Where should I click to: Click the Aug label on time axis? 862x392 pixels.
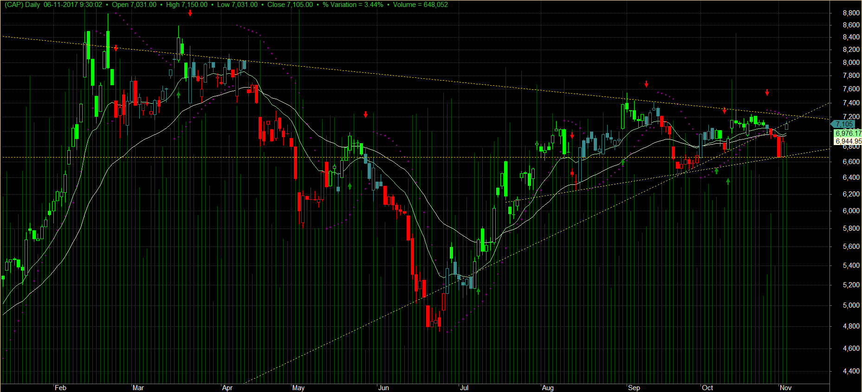[548, 388]
